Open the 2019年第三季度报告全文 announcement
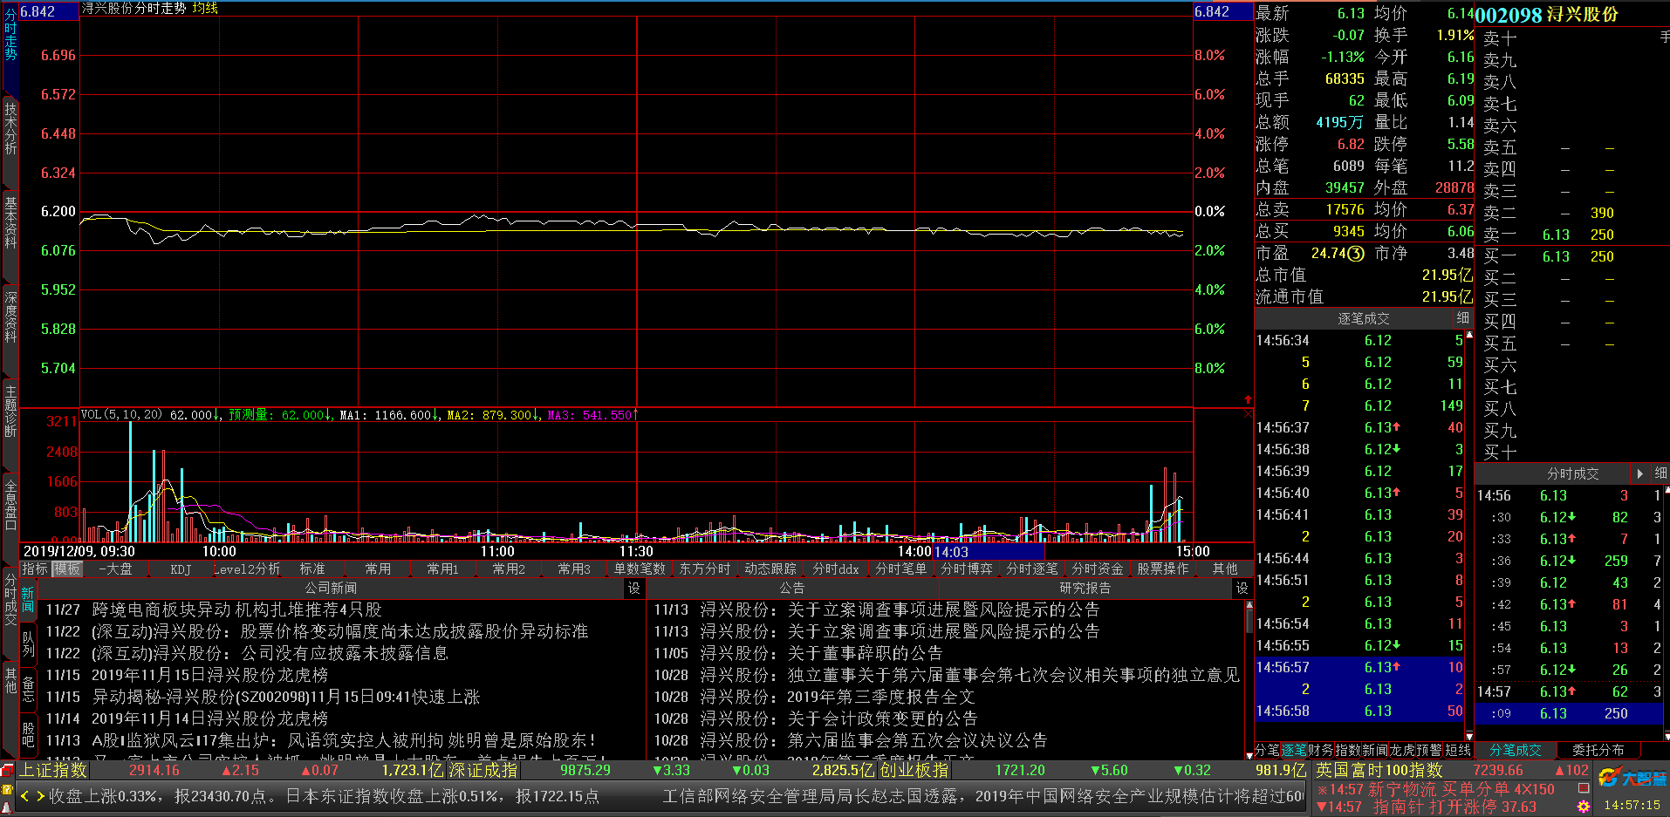The width and height of the screenshot is (1670, 817). click(x=880, y=697)
